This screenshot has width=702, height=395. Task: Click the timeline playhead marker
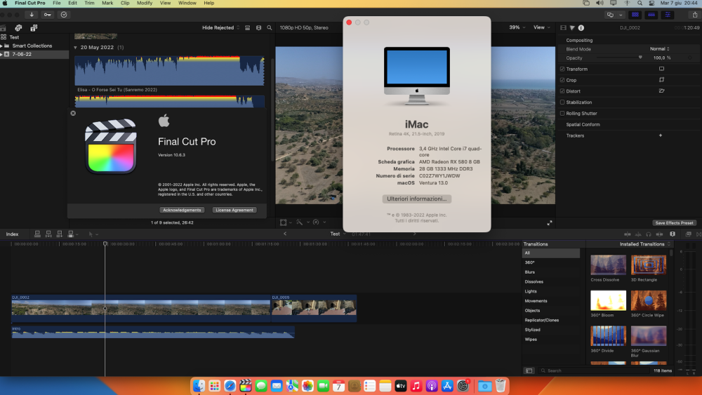[x=105, y=243]
